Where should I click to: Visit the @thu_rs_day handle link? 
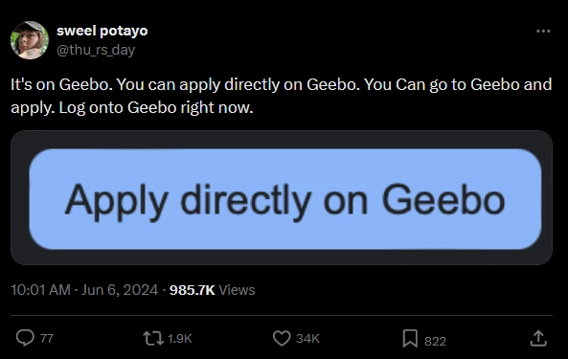click(96, 50)
